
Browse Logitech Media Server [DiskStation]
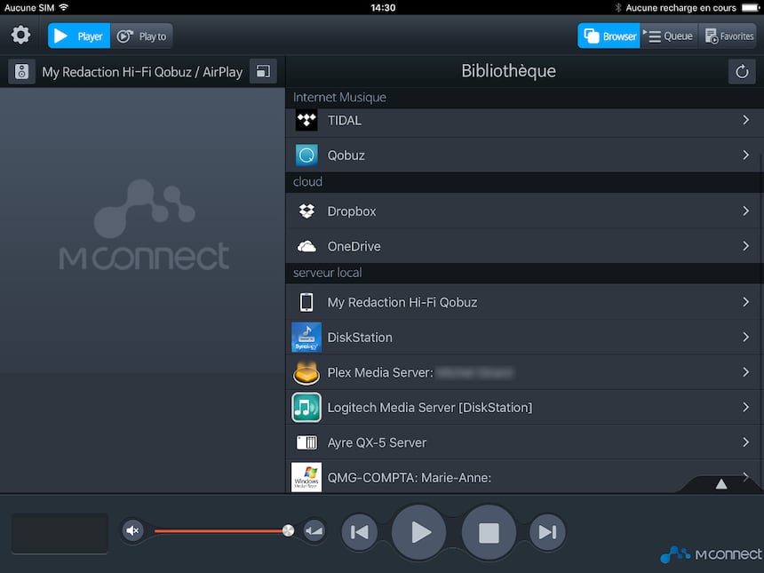point(524,408)
